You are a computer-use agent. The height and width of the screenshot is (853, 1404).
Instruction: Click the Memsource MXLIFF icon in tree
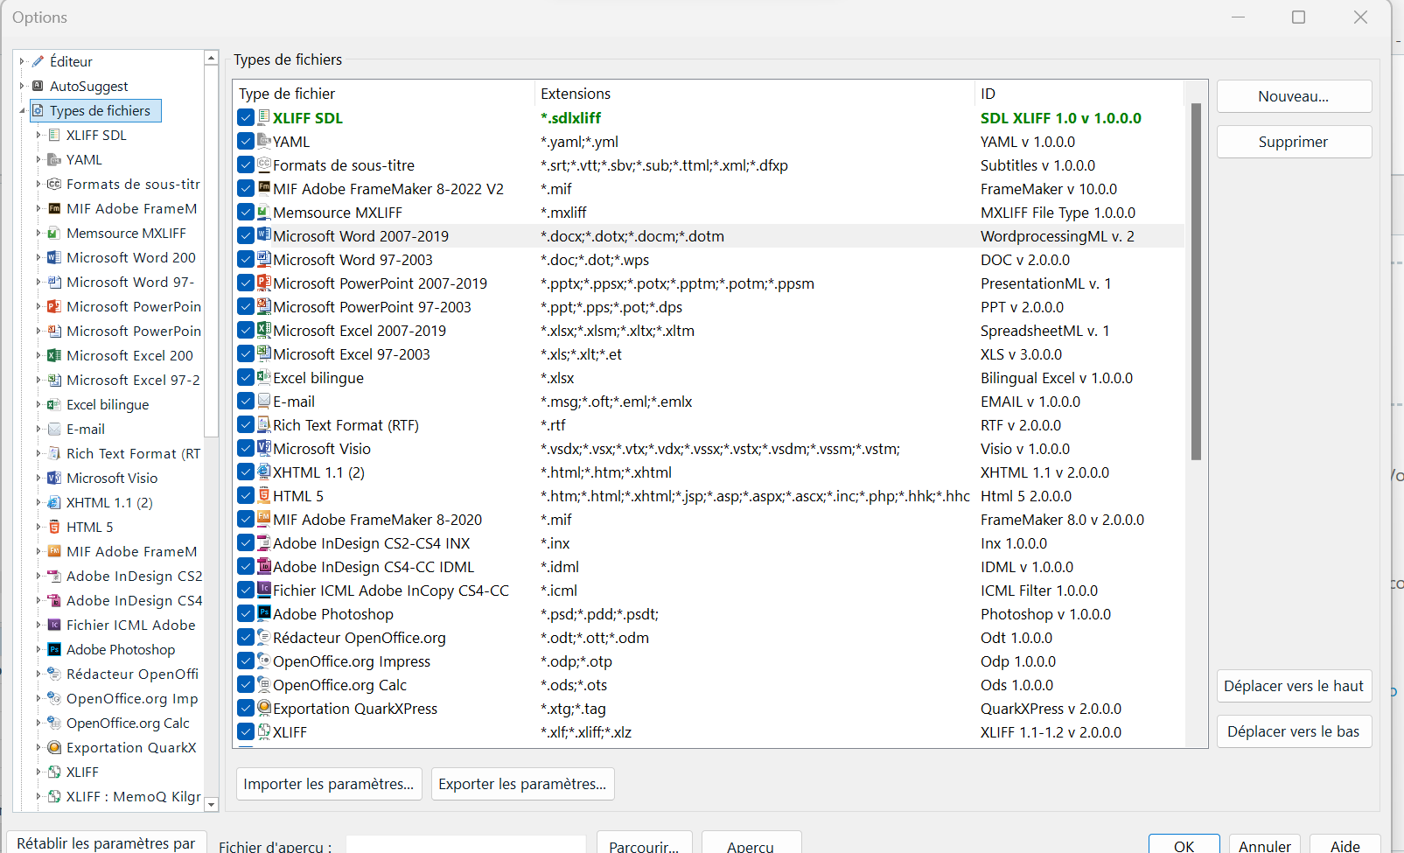coord(54,233)
